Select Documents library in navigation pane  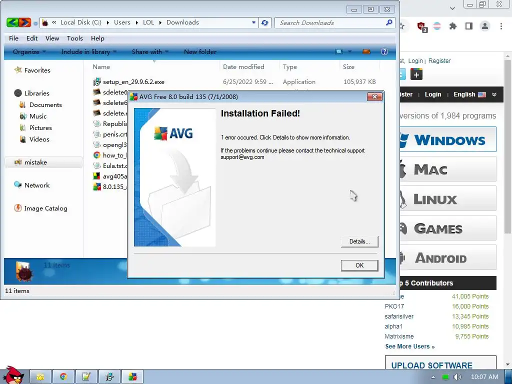click(x=41, y=104)
